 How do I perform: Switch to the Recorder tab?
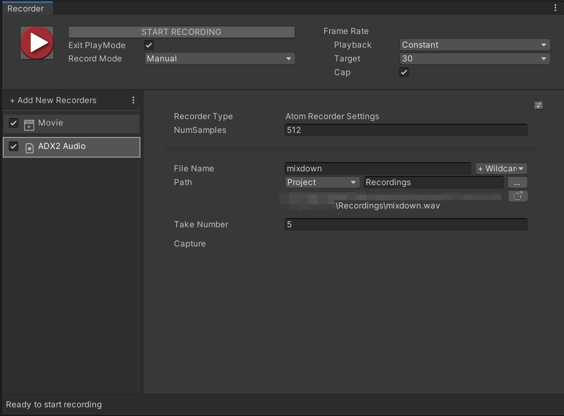coord(26,8)
